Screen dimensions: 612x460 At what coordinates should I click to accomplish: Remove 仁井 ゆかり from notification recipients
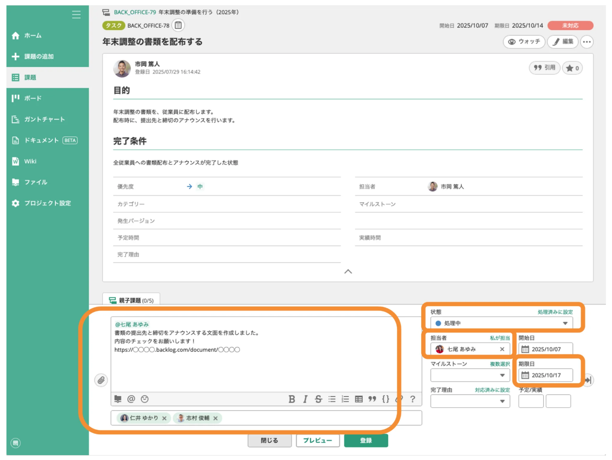coord(164,418)
